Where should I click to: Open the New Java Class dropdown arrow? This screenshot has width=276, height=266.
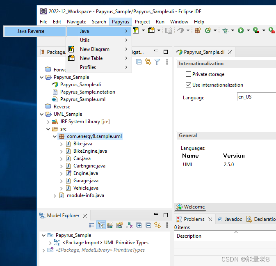(215, 30)
